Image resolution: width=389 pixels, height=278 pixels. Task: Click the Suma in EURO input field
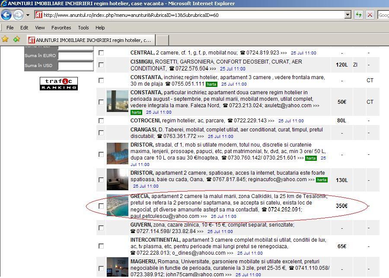coord(76,56)
